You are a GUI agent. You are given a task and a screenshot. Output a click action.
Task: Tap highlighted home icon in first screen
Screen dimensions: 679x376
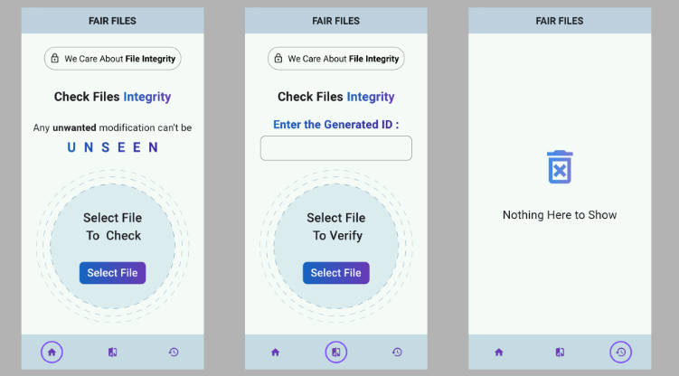point(52,352)
